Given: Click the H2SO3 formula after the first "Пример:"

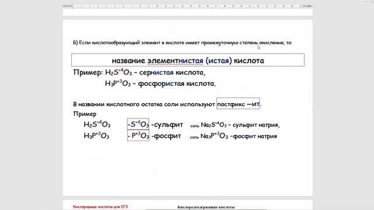Looking at the screenshot, I should [x=118, y=72].
